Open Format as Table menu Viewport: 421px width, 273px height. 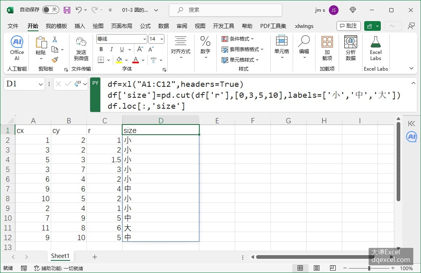(242, 49)
